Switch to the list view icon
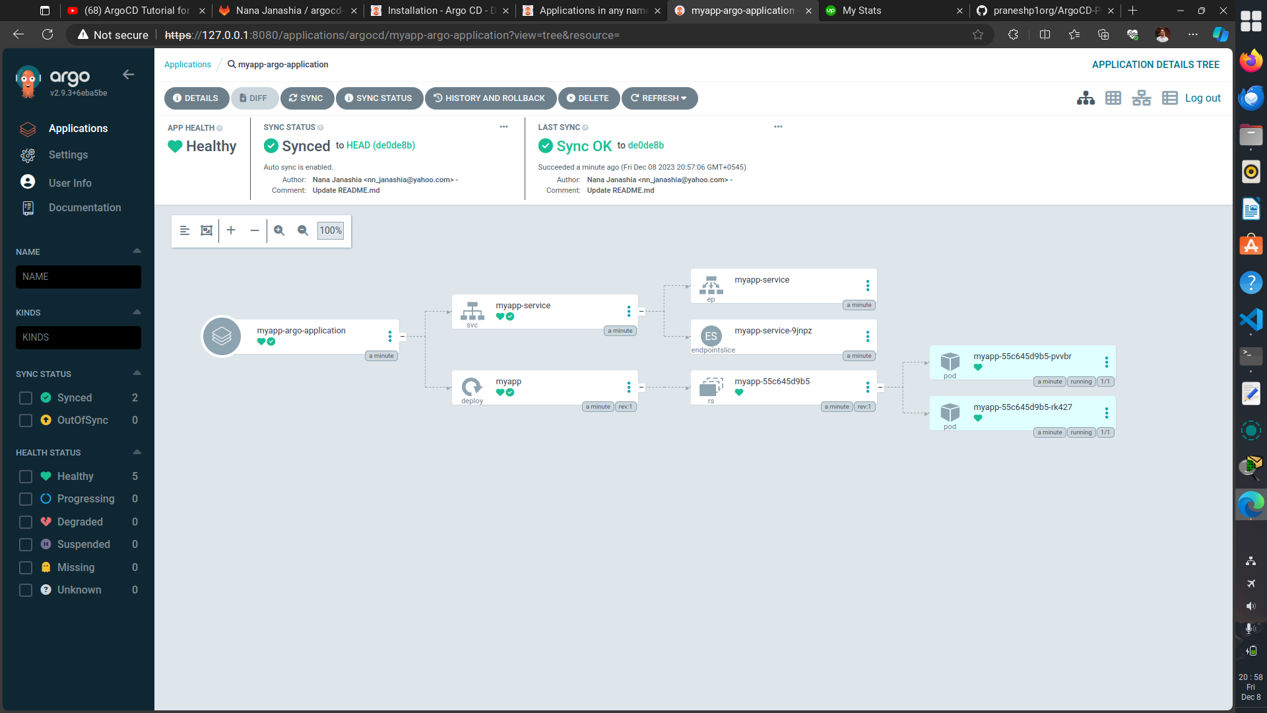Screen dimensions: 1267x713 pos(1169,98)
